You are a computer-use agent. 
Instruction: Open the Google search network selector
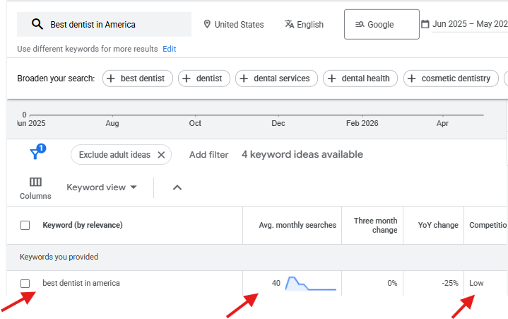click(382, 24)
